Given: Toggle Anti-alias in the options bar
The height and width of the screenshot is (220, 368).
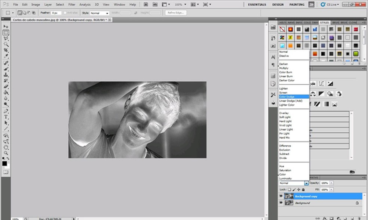Looking at the screenshot, I should click(x=65, y=12).
